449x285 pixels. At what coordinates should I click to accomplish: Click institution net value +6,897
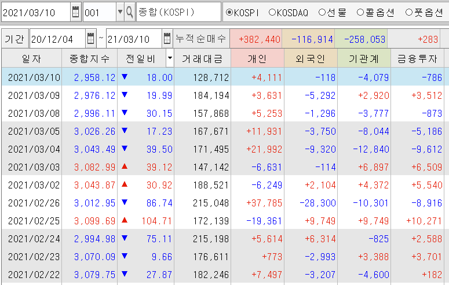coord(373,167)
